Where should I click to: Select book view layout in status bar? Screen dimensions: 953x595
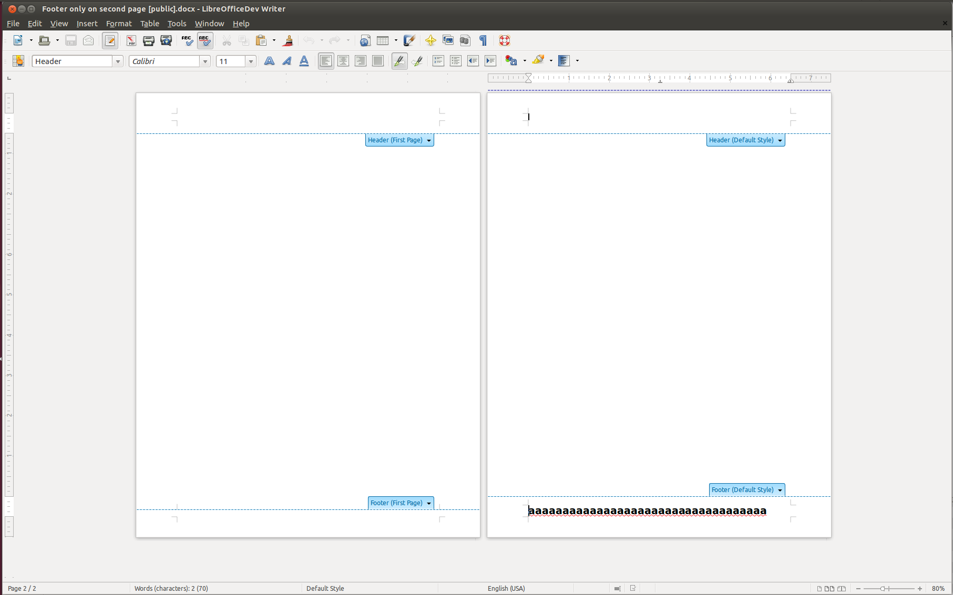click(x=842, y=589)
